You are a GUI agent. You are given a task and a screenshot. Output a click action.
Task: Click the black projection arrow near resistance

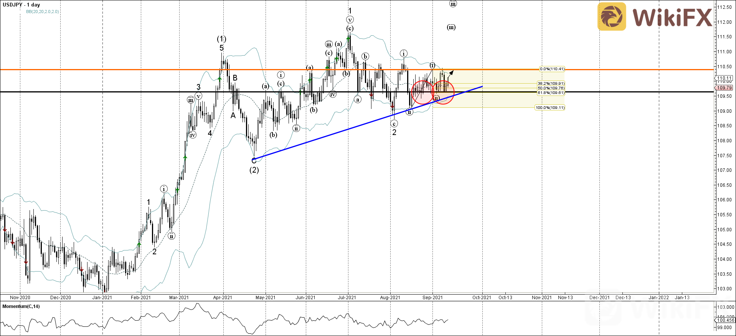pos(451,73)
